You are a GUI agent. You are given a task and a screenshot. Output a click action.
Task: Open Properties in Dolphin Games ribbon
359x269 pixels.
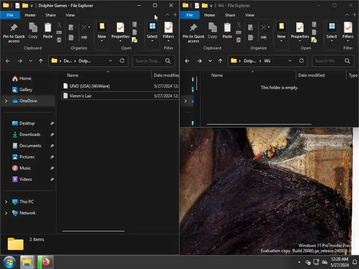pyautogui.click(x=121, y=32)
